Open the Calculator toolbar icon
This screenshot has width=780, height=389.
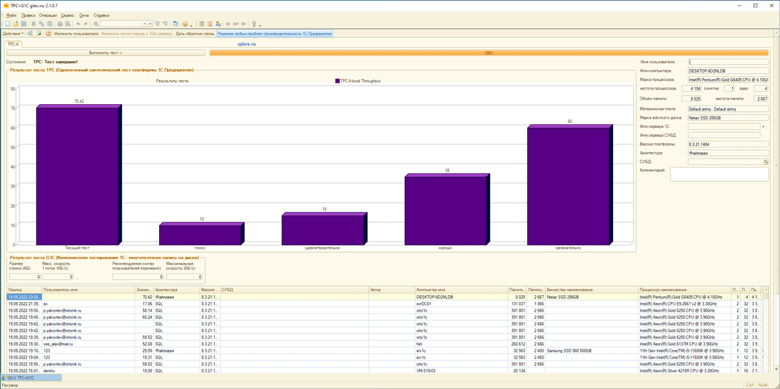[x=202, y=24]
